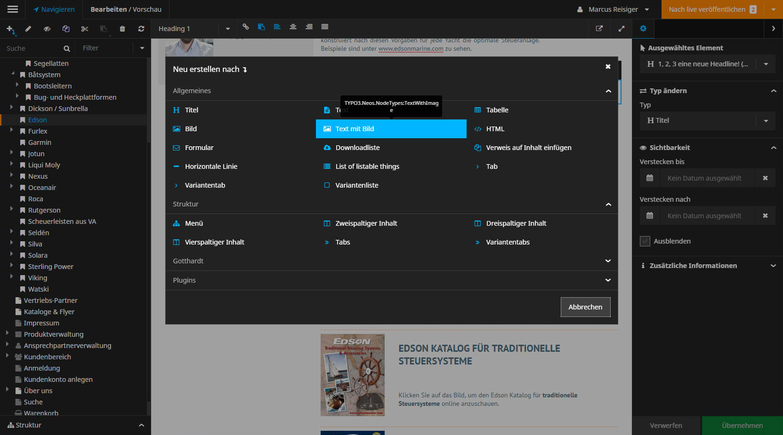Click the Abbrechen button
This screenshot has width=783, height=435.
pyautogui.click(x=585, y=307)
